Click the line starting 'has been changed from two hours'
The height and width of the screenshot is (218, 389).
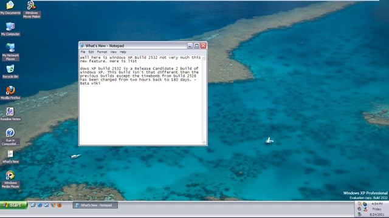[138, 79]
